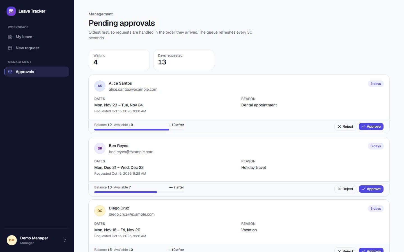The width and height of the screenshot is (404, 252).
Task: Click the Diego Cruz name
Action: click(119, 208)
